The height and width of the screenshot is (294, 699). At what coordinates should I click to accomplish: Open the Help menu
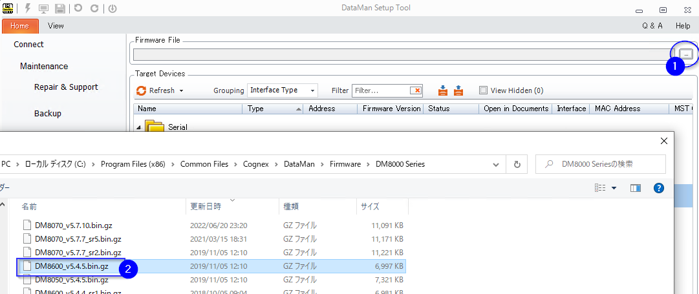[682, 26]
